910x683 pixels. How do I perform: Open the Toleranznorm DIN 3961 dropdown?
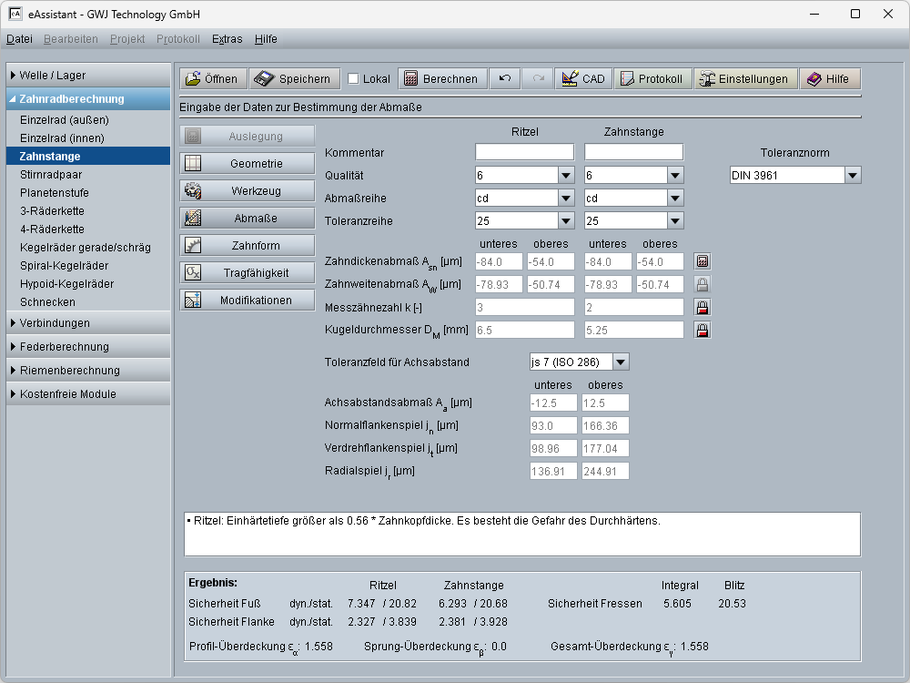click(x=852, y=176)
